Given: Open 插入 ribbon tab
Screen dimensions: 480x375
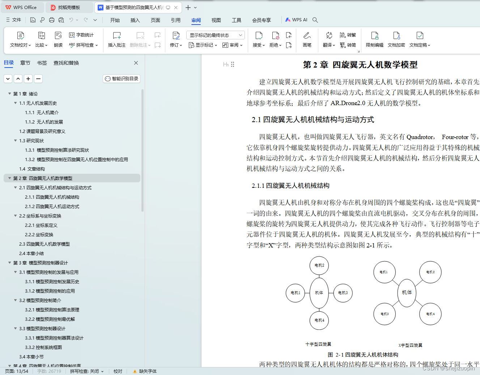Looking at the screenshot, I should pyautogui.click(x=135, y=20).
